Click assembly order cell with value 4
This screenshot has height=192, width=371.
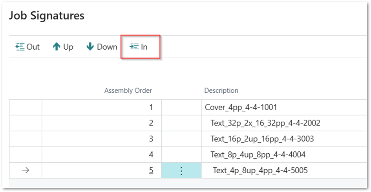point(151,155)
